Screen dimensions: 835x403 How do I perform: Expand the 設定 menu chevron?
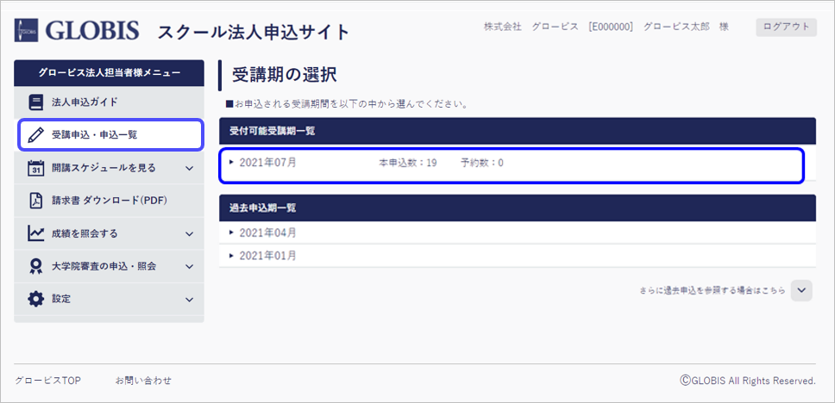(189, 300)
